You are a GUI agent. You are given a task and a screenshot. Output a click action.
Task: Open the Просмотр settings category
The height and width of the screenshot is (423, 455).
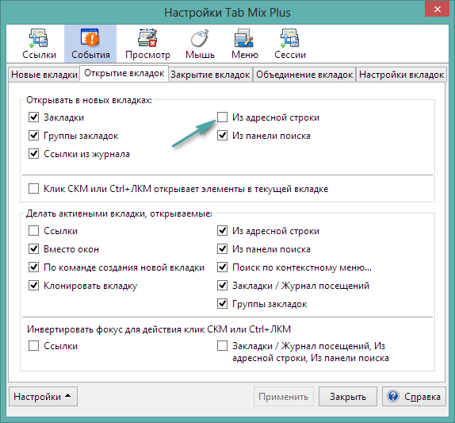pyautogui.click(x=147, y=44)
